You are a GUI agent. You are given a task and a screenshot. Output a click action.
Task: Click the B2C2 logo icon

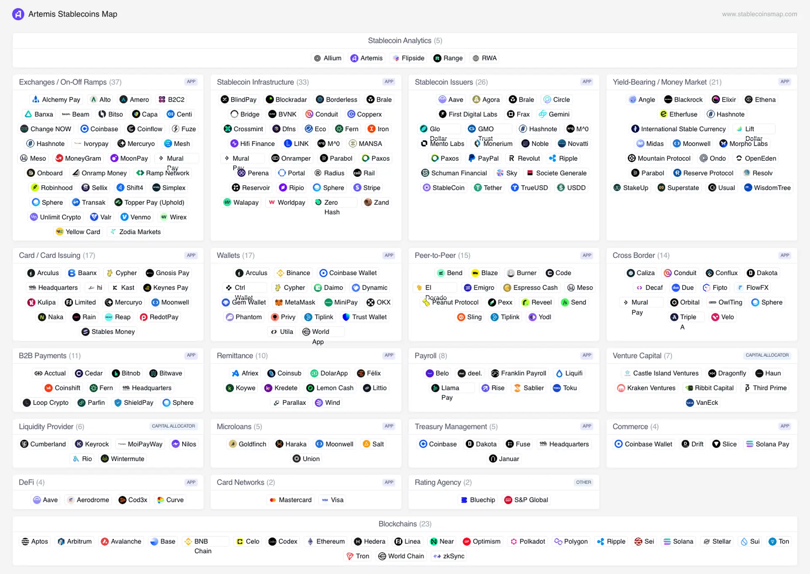(162, 100)
